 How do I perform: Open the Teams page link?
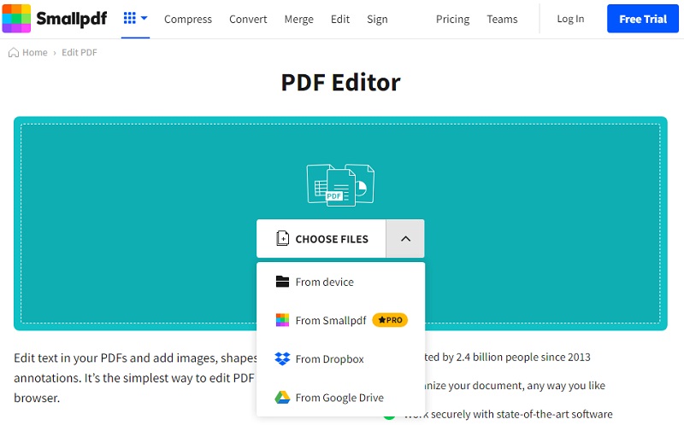502,19
